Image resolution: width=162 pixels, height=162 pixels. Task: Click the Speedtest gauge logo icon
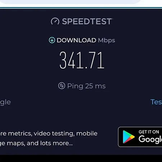pos(55,21)
